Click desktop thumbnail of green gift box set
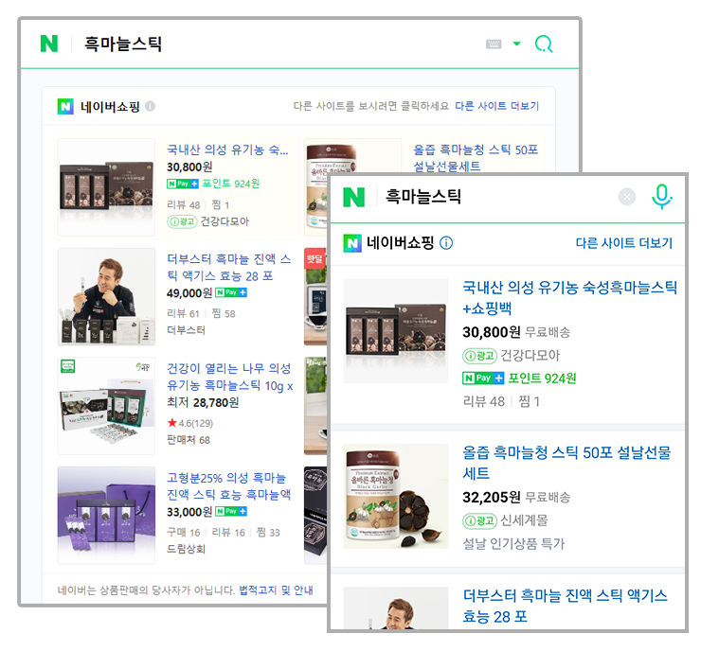Image resolution: width=701 pixels, height=651 pixels. click(x=106, y=406)
